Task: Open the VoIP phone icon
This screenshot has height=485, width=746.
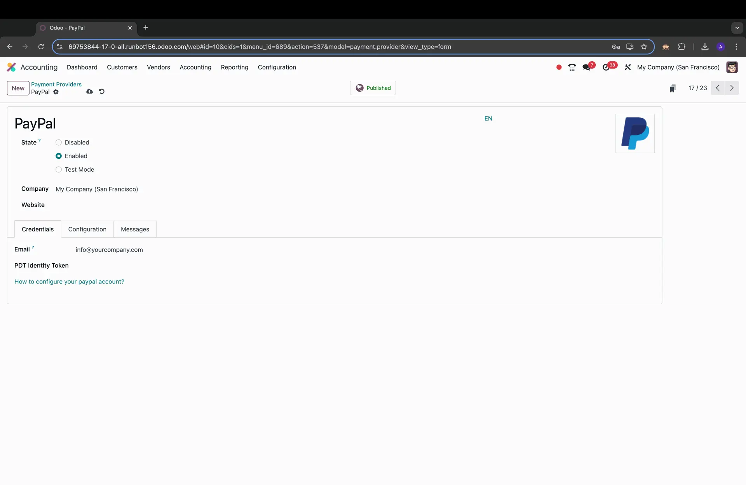Action: click(572, 67)
